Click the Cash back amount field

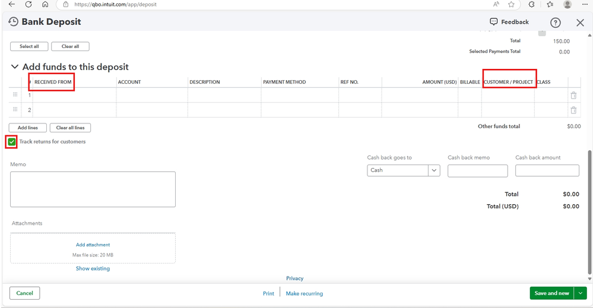[x=547, y=171]
